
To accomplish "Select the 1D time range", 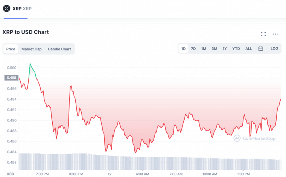I will tap(183, 48).
